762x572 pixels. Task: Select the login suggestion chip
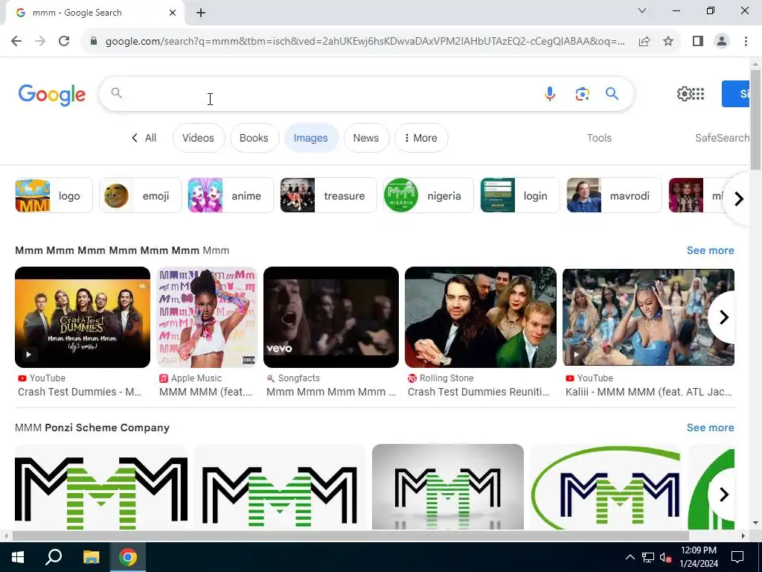(x=520, y=196)
